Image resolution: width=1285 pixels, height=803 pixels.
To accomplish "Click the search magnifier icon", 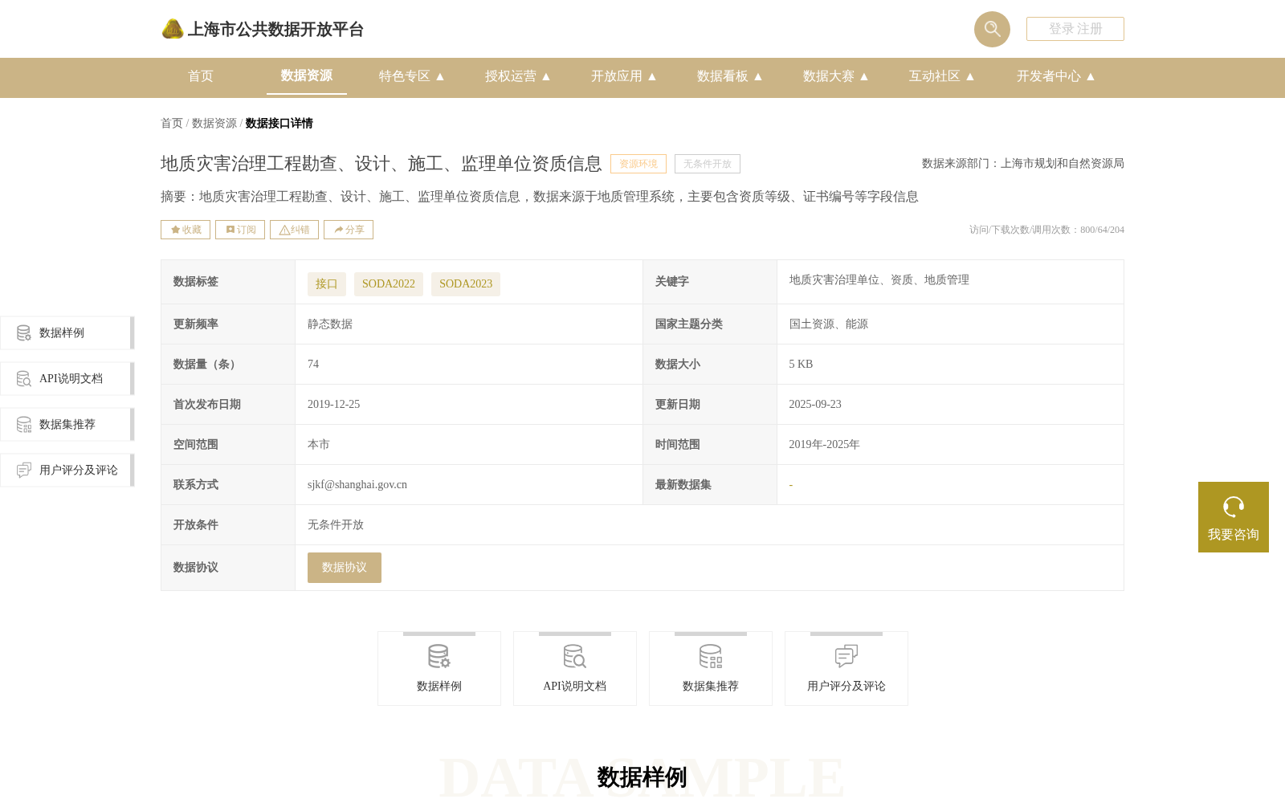I will coord(992,29).
